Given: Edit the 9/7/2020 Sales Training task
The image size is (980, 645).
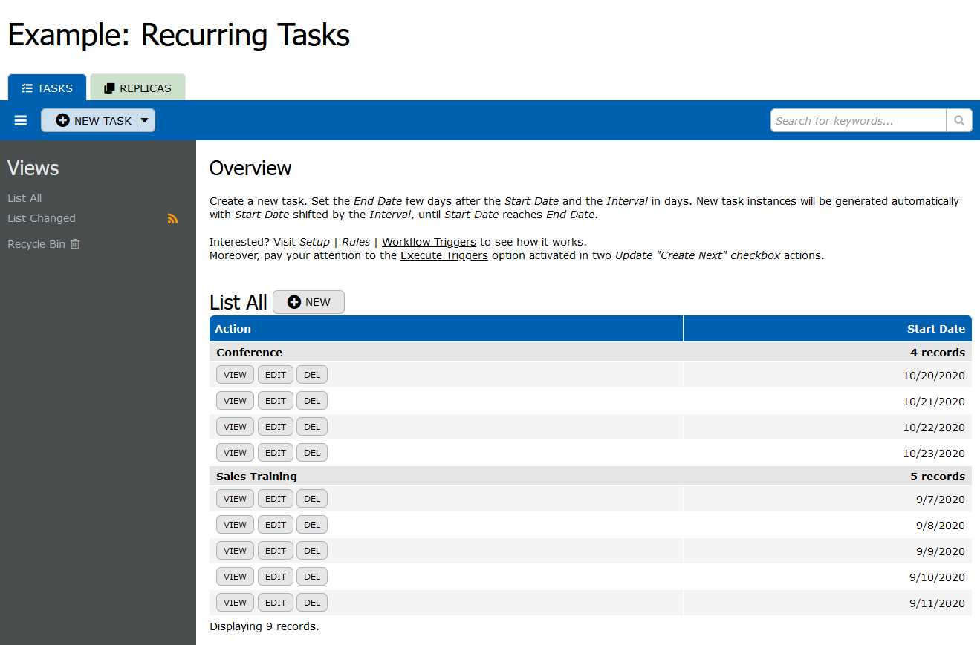Looking at the screenshot, I should point(275,499).
